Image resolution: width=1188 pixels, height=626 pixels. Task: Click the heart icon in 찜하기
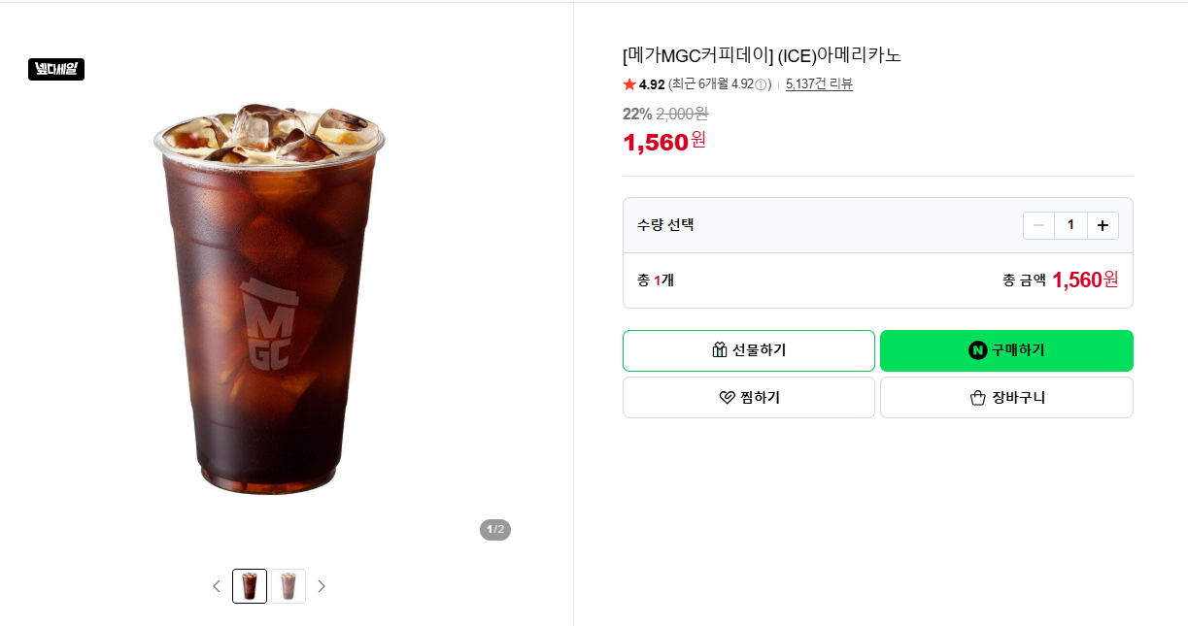(727, 398)
